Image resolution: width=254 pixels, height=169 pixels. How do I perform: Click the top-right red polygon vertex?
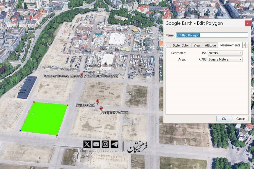point(67,105)
